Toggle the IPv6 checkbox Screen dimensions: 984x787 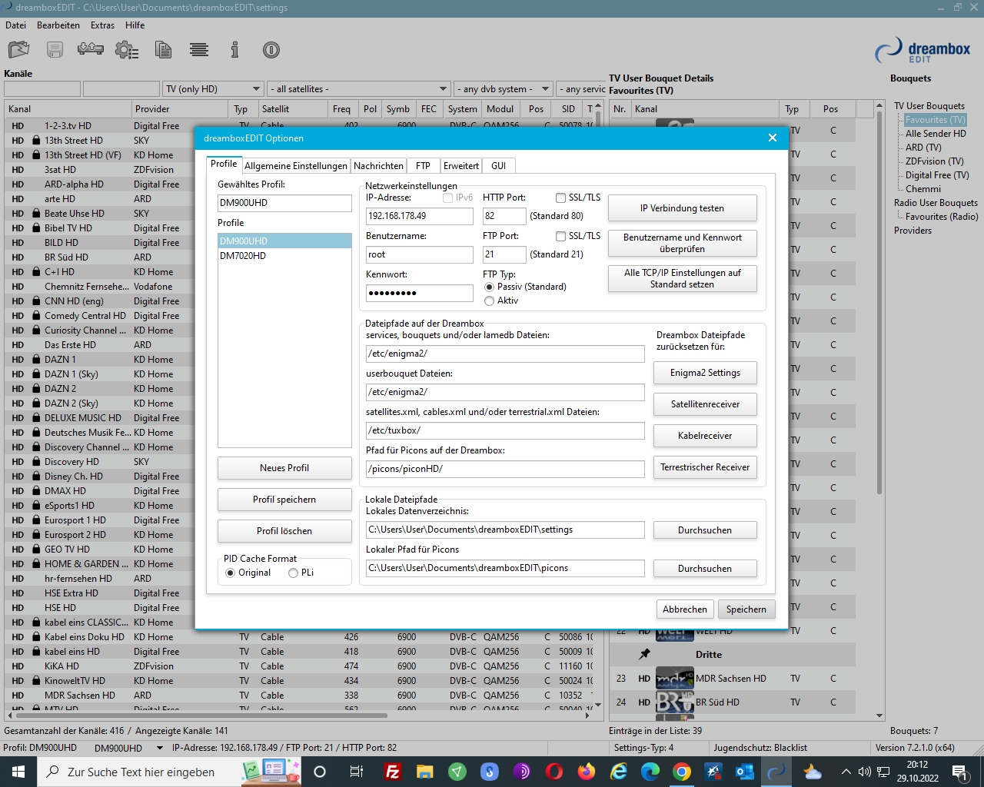(x=447, y=198)
